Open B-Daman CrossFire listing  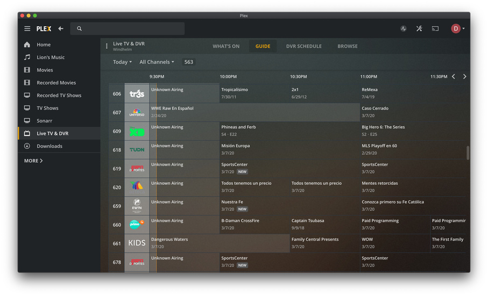(x=254, y=224)
